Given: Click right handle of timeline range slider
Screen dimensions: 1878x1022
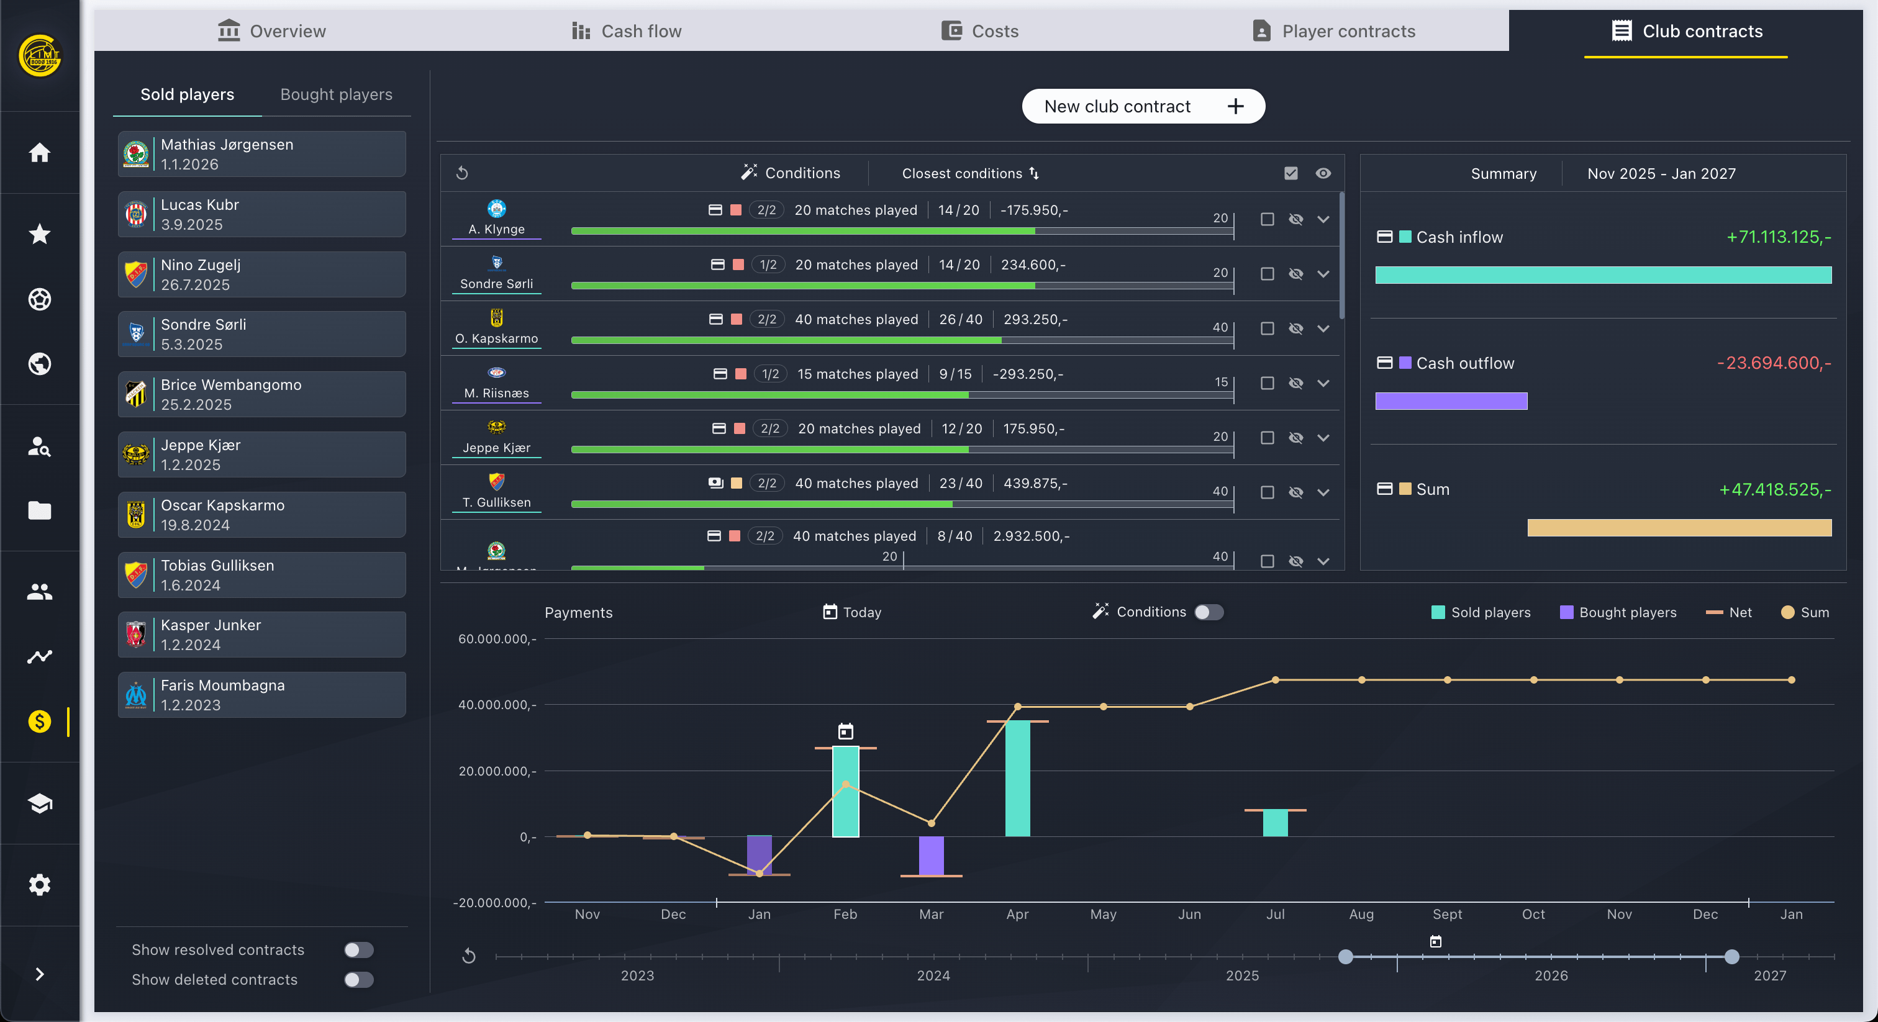Looking at the screenshot, I should pos(1731,956).
